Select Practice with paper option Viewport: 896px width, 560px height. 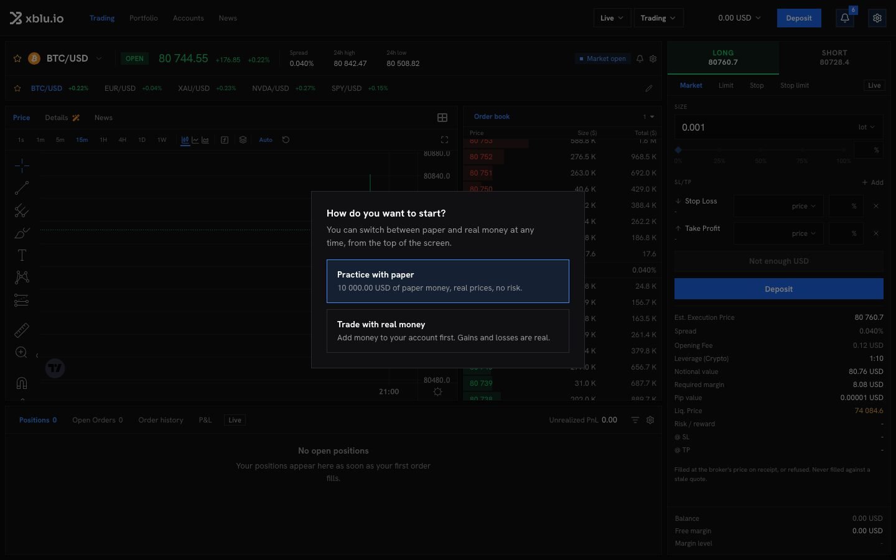coord(448,281)
